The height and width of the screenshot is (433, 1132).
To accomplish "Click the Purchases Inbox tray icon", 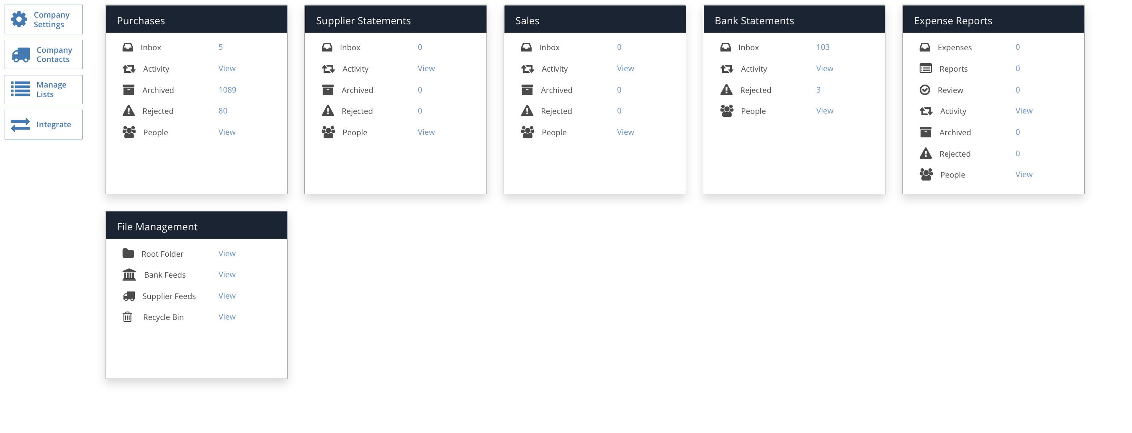I will click(127, 47).
